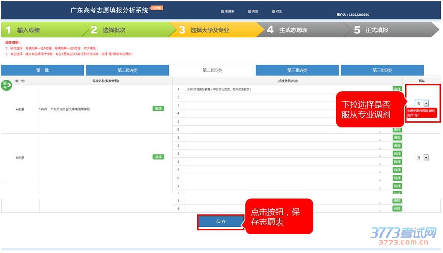Open 关注 in the top navigation
Screen dimensions: 443x253
pos(253,11)
